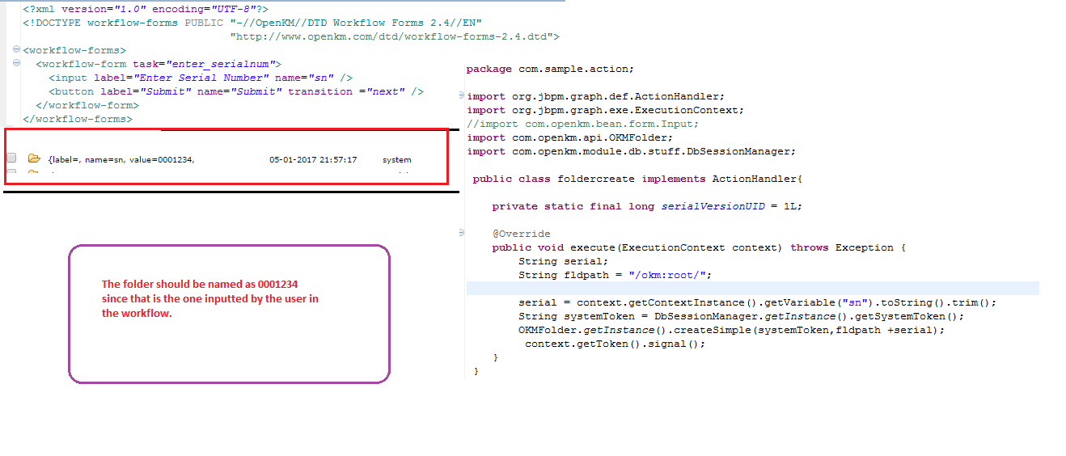Image resolution: width=1066 pixels, height=456 pixels.
Task: Click the workflow-forms-2.4.dtd URL
Action: pyautogui.click(x=394, y=36)
